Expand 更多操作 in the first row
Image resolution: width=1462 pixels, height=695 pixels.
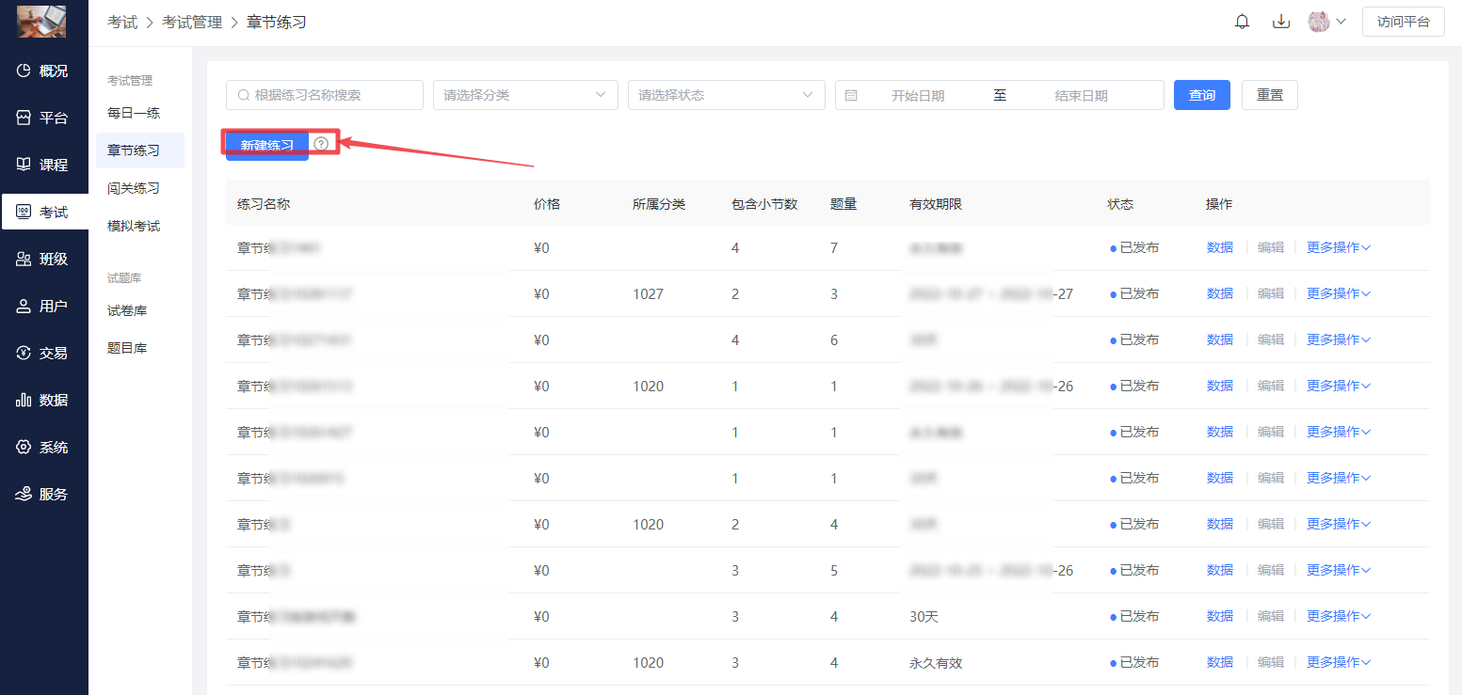pos(1338,247)
